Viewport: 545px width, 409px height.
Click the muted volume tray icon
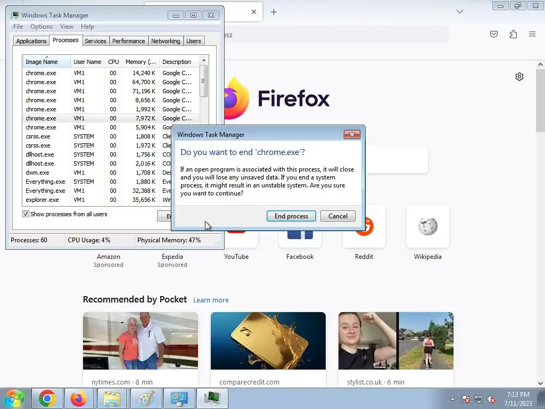click(x=491, y=399)
